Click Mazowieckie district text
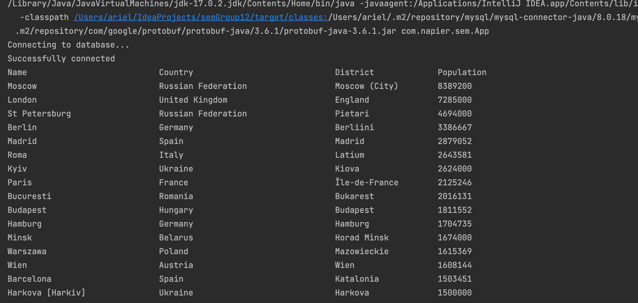This screenshot has width=638, height=303. [x=362, y=251]
